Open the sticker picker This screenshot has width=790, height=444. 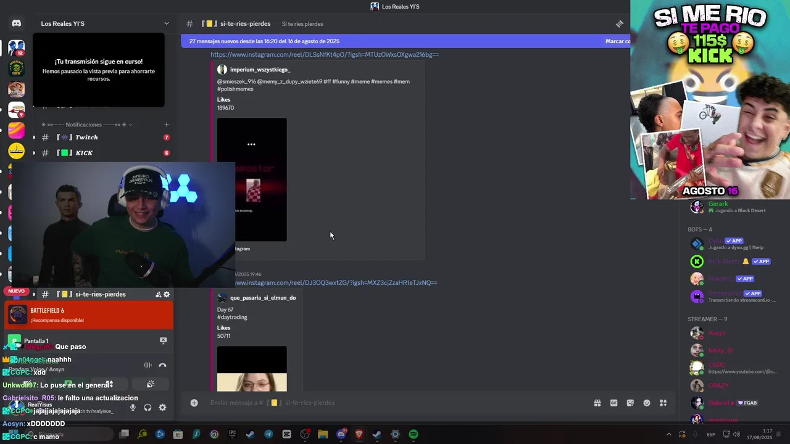coord(630,403)
